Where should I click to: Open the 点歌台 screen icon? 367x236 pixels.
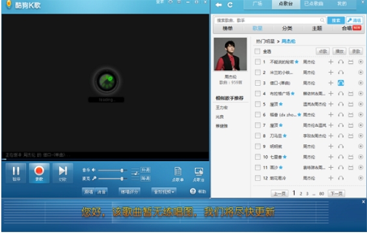(198, 174)
